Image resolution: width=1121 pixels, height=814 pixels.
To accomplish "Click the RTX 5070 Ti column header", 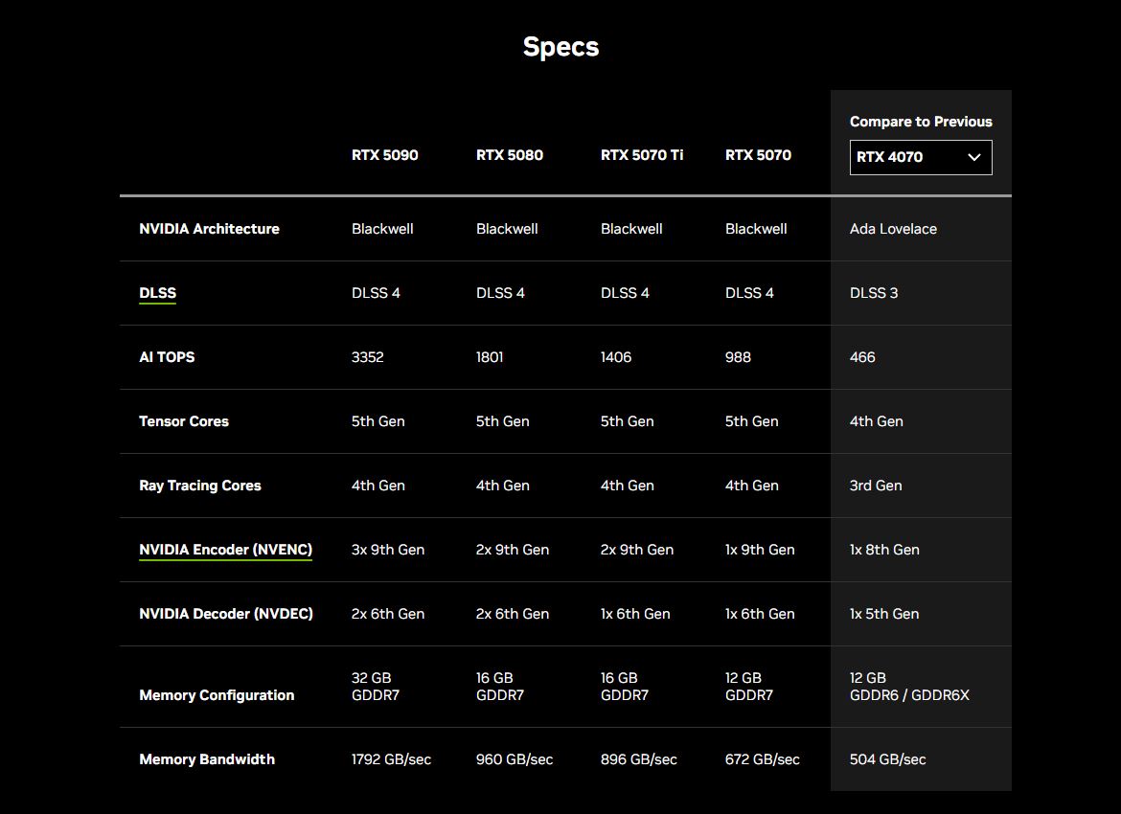I will (x=641, y=155).
